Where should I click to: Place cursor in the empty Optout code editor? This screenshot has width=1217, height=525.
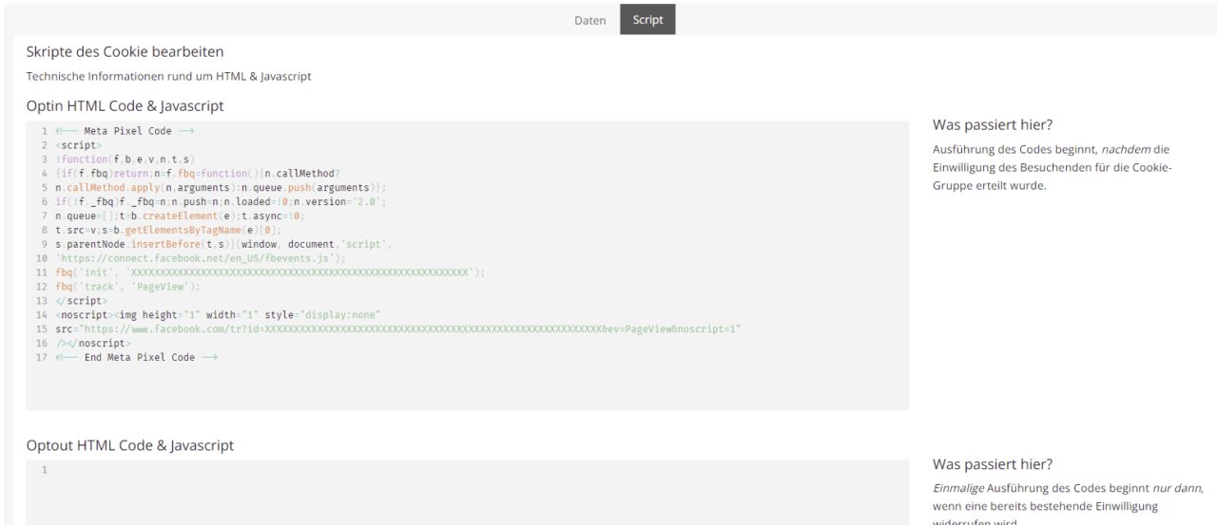pos(466,492)
